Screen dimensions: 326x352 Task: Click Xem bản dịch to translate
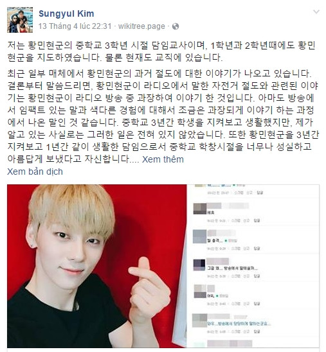click(35, 172)
